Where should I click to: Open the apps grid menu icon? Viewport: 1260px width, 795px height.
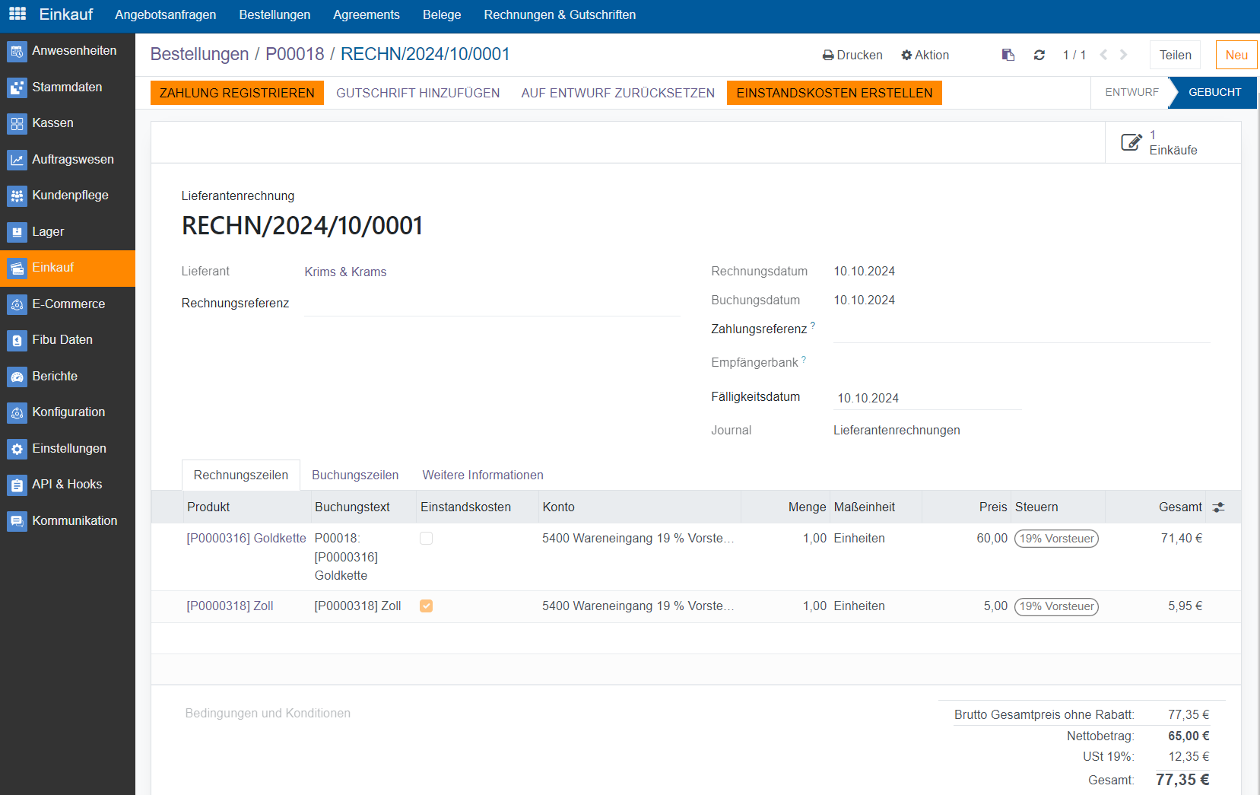coord(17,14)
